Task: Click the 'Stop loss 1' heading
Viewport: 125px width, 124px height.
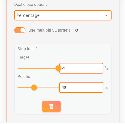Action: click(27, 49)
